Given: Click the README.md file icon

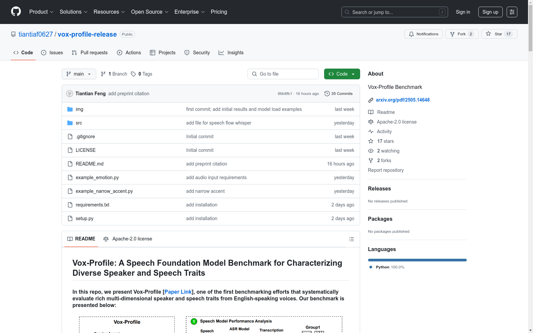Looking at the screenshot, I should pos(70,164).
